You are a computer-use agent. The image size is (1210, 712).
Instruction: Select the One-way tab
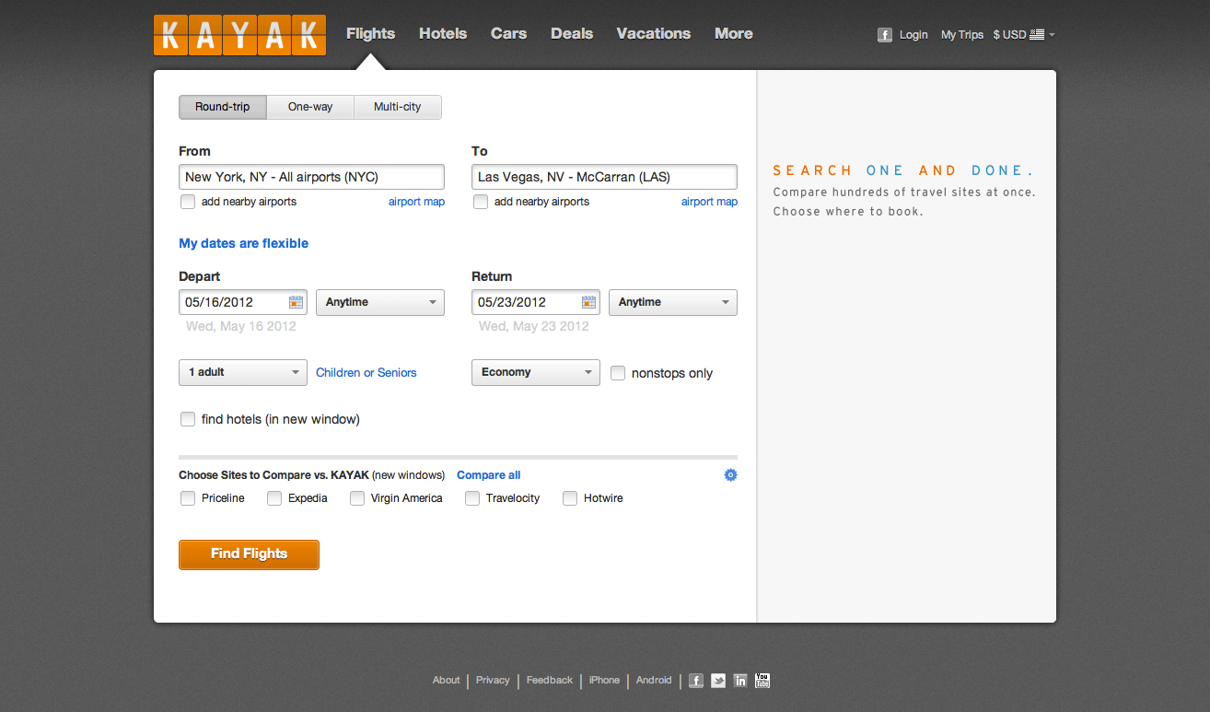pyautogui.click(x=310, y=107)
